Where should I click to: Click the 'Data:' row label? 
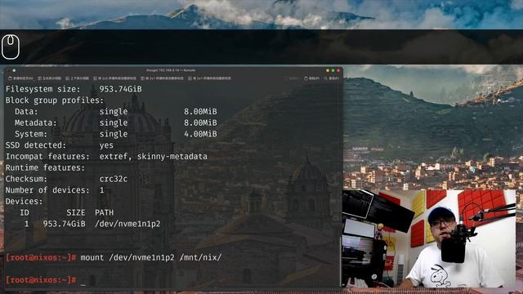(26, 112)
